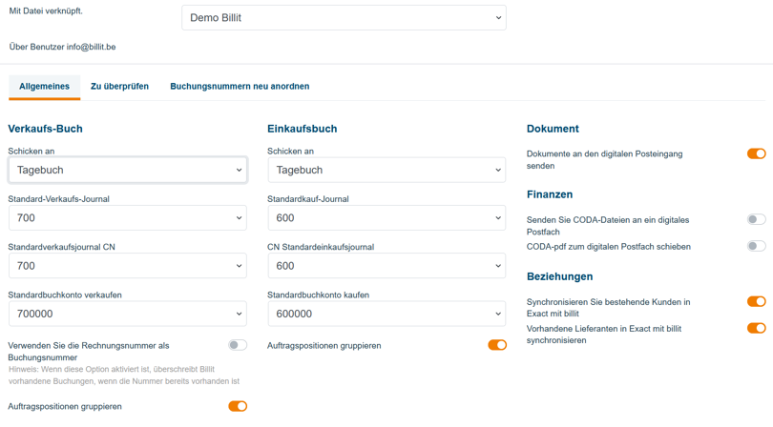Image resolution: width=773 pixels, height=427 pixels.
Task: Toggle Auftragspositionen gruppieren in Einkaufsbuch
Action: pyautogui.click(x=497, y=345)
